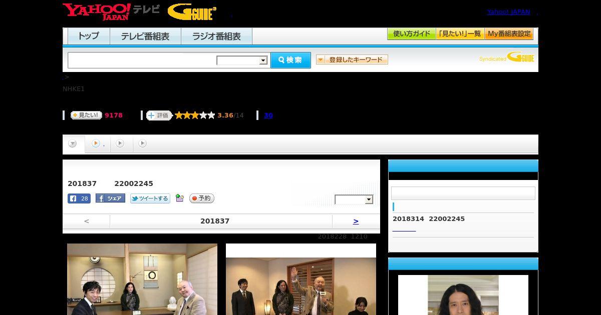Image resolution: width=601 pixels, height=315 pixels.
Task: Click the Facebook シェア button
Action: point(110,198)
